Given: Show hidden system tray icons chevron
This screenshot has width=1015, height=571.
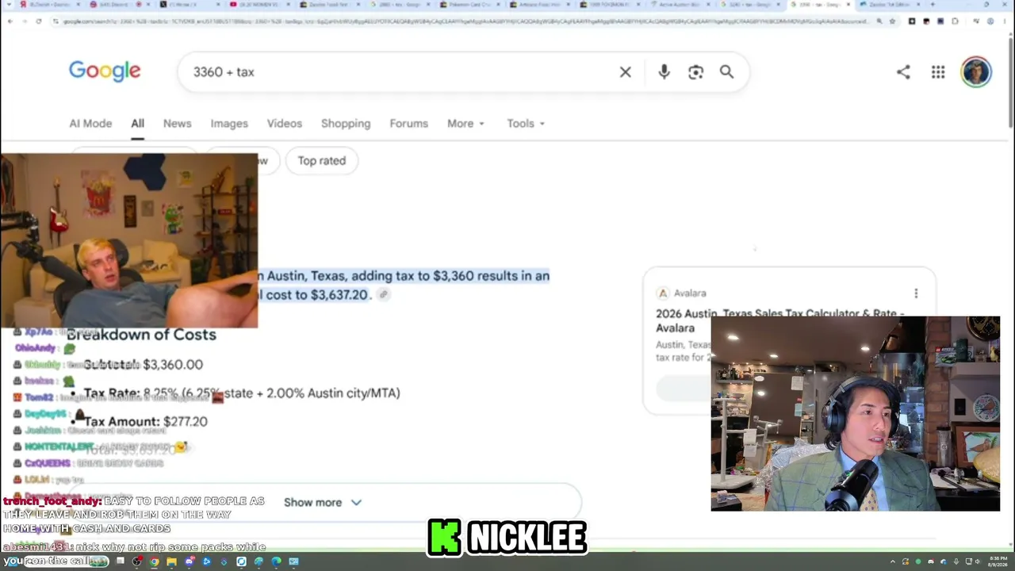Looking at the screenshot, I should click(893, 561).
